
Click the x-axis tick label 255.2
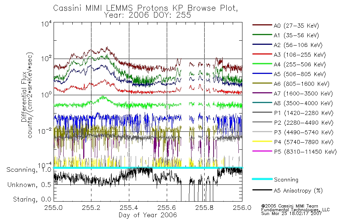[x=91, y=208]
